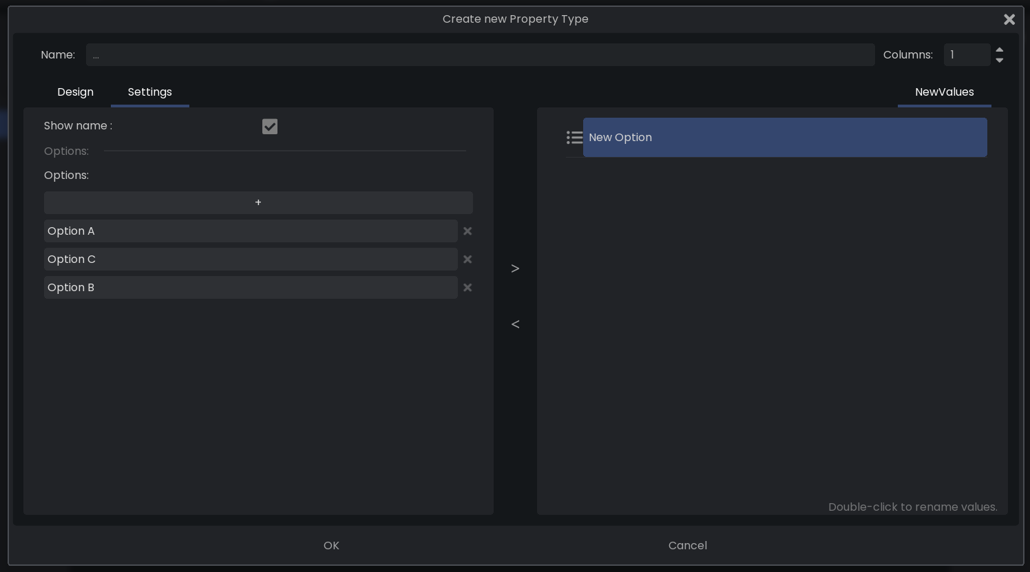Screen dimensions: 1030x572
Task: Focus the Name input field
Action: 481,55
